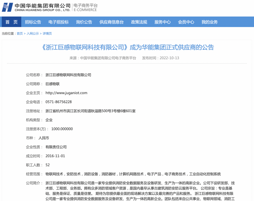Go to 会员中心 page

pos(186,22)
